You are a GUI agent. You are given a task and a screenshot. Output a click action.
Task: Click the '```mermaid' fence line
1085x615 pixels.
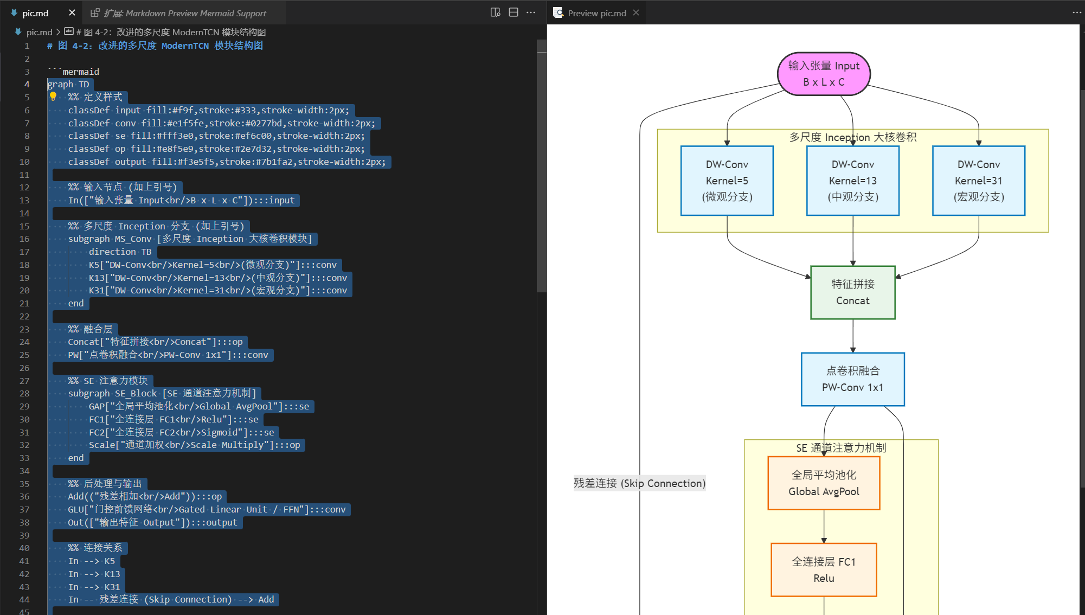[73, 72]
